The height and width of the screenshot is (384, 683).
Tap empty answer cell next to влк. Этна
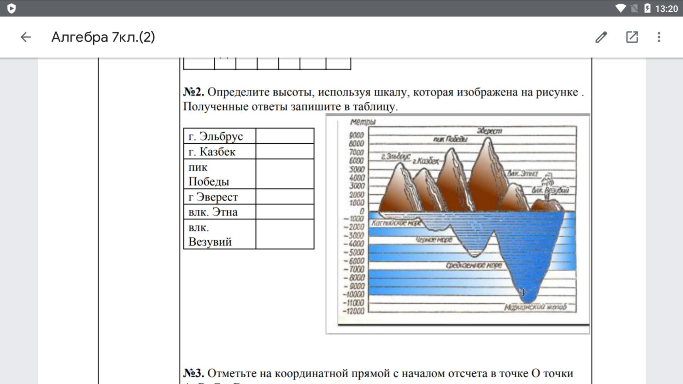point(285,212)
